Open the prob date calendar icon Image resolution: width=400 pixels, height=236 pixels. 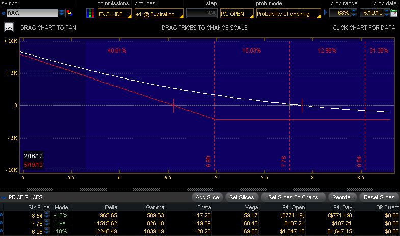pos(394,13)
